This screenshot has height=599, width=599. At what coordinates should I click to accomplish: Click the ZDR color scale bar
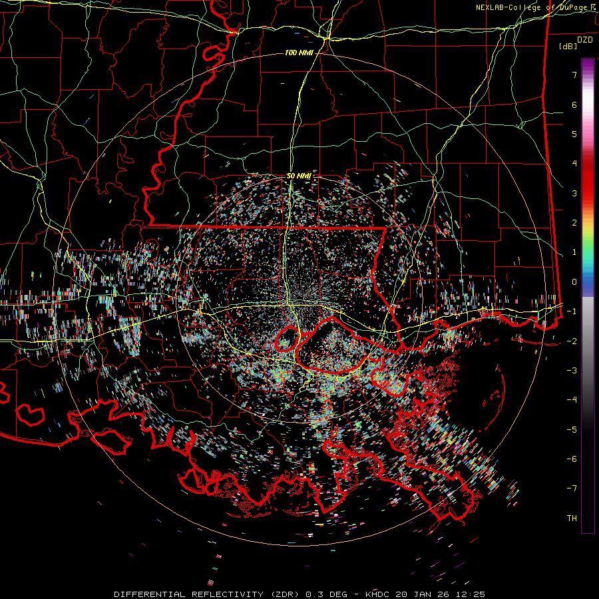point(588,296)
